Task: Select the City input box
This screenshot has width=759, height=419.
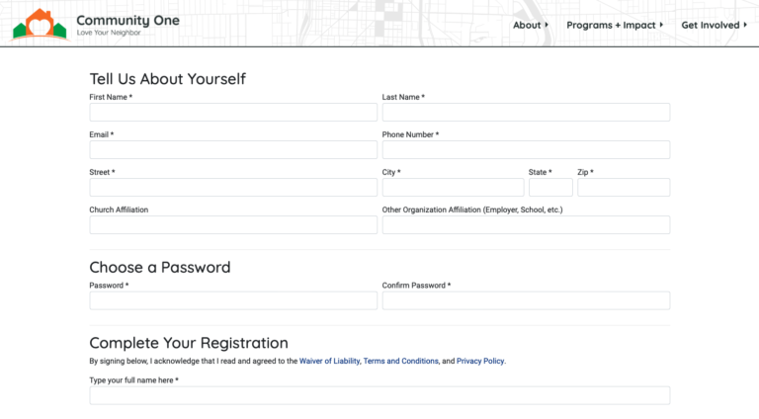Action: click(453, 188)
